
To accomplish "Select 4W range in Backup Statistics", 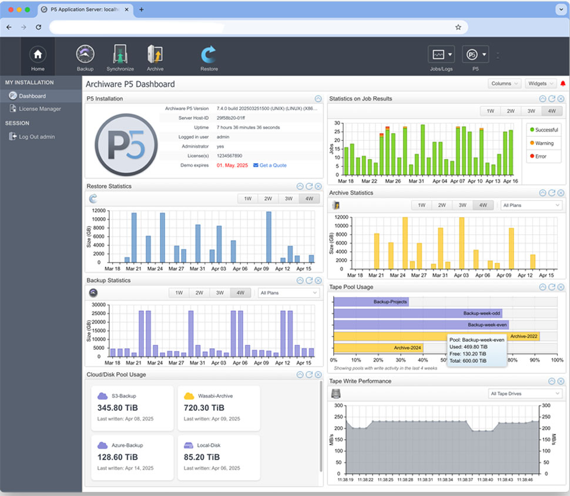I will click(x=240, y=293).
